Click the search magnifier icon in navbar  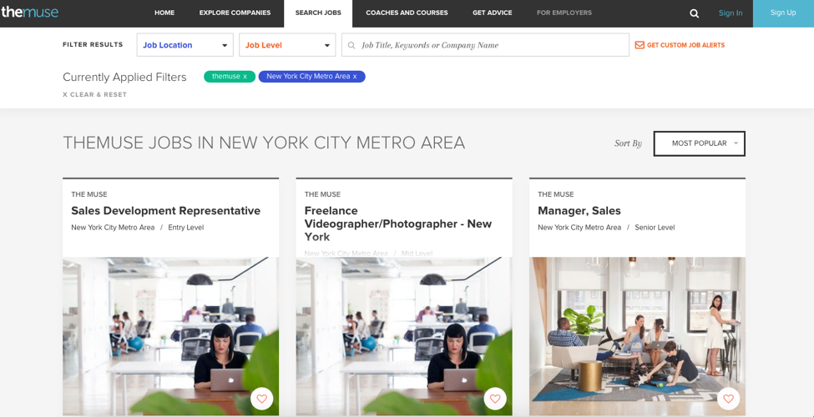(x=694, y=13)
